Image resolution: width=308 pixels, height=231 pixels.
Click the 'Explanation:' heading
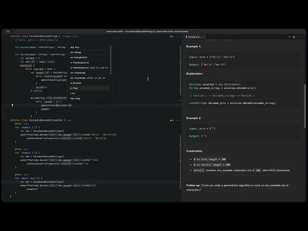pyautogui.click(x=195, y=74)
